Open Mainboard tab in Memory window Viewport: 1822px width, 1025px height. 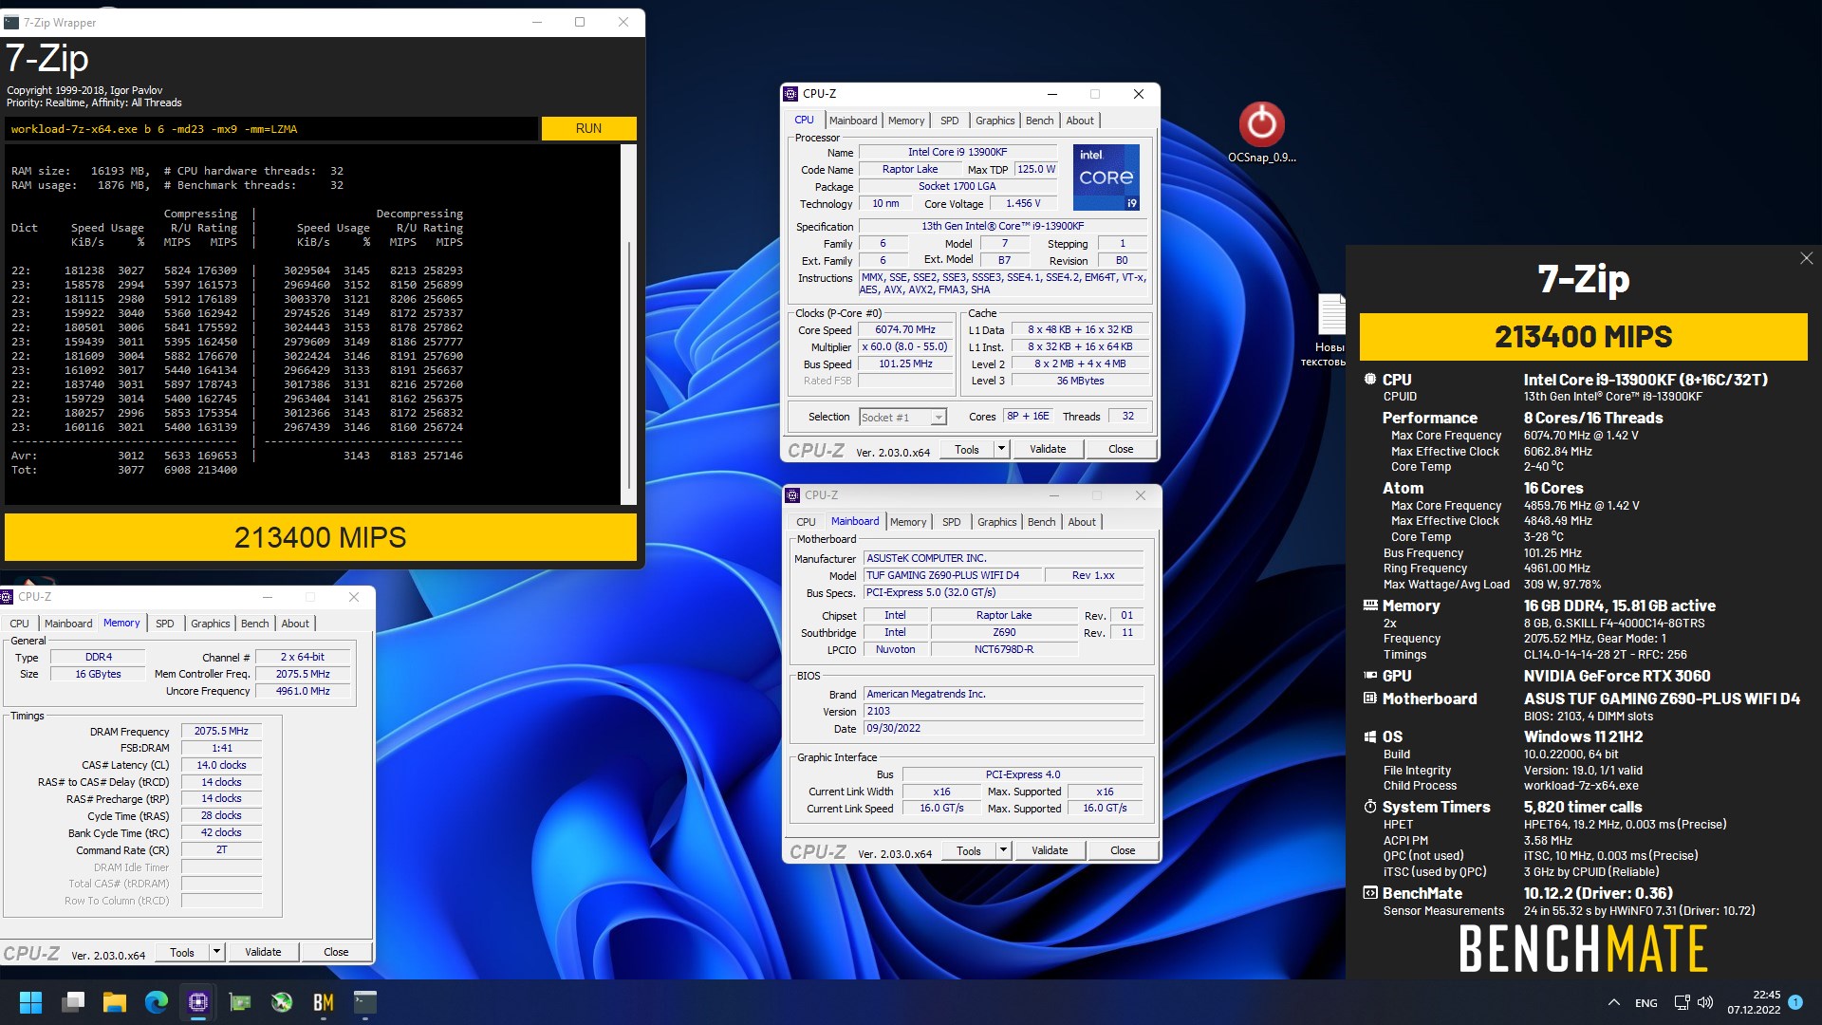(x=68, y=624)
